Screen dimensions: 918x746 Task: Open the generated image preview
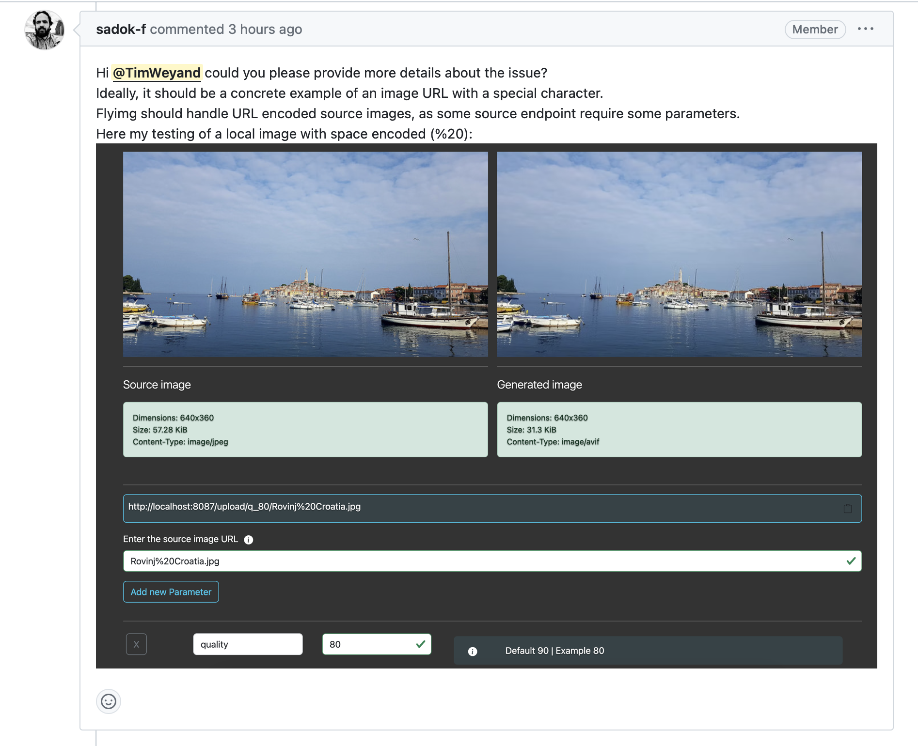[x=679, y=254]
